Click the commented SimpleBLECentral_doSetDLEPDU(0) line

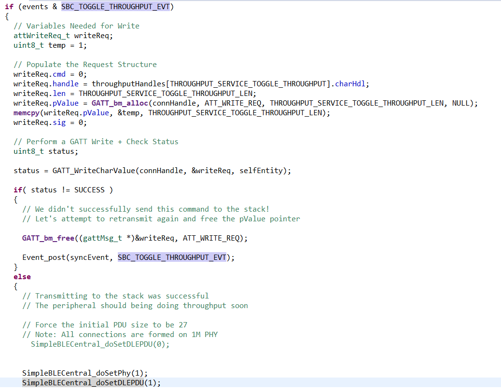tap(100, 344)
